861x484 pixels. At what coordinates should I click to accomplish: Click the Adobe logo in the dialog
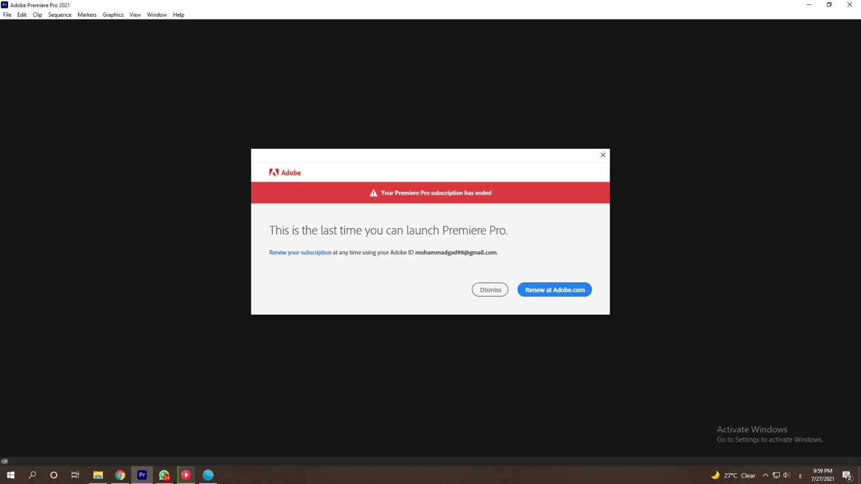tap(285, 173)
